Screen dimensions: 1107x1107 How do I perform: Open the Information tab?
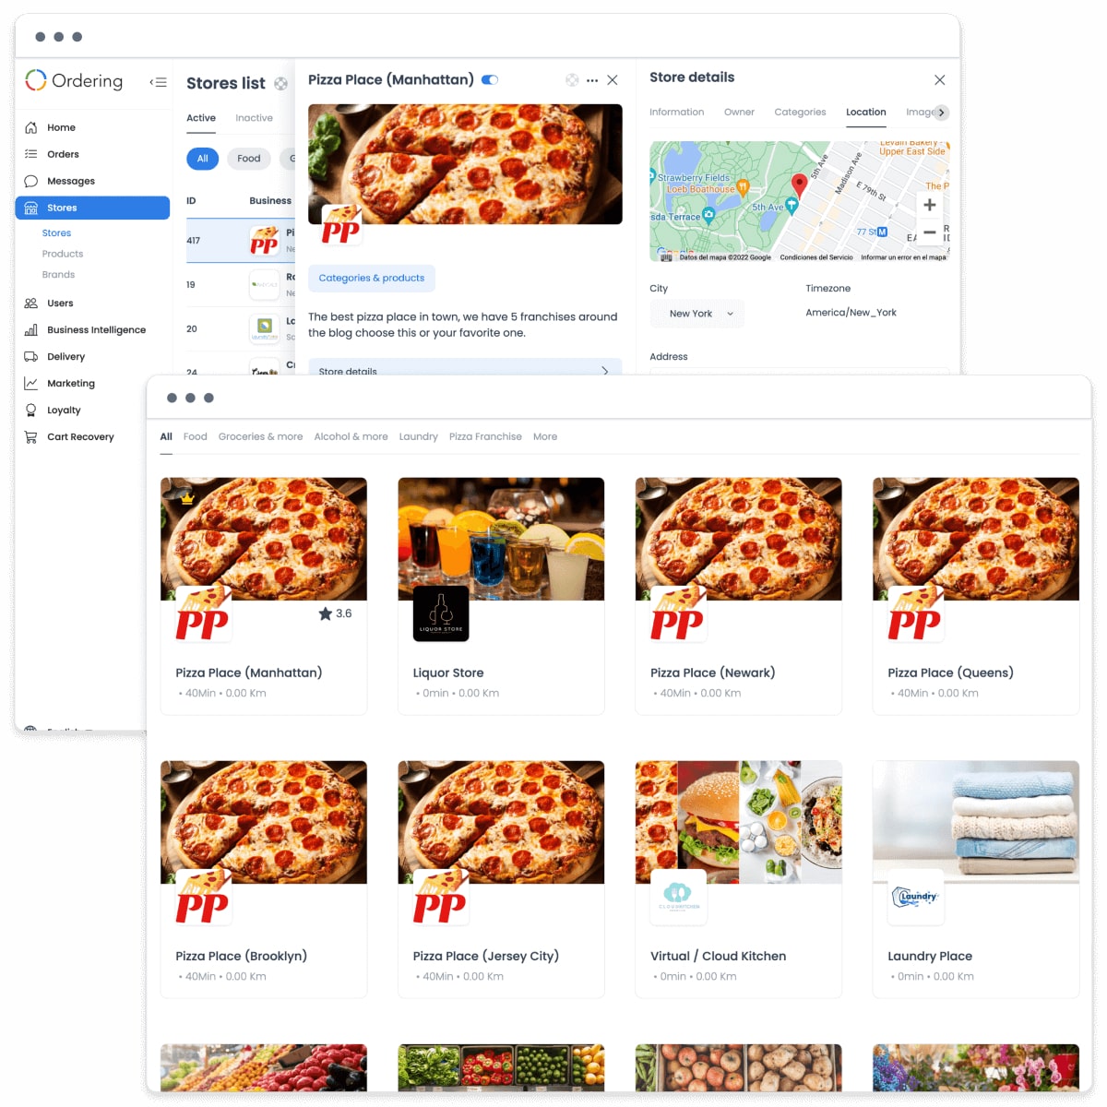pos(676,113)
